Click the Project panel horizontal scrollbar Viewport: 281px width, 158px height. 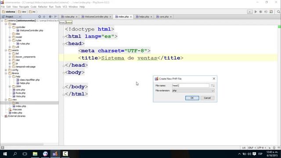point(22,144)
